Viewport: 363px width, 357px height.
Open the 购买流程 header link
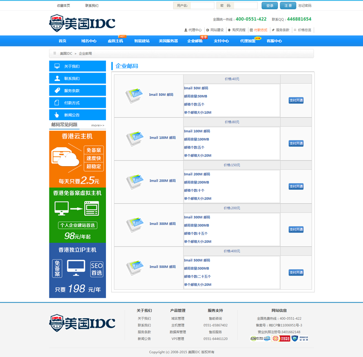coord(239,30)
